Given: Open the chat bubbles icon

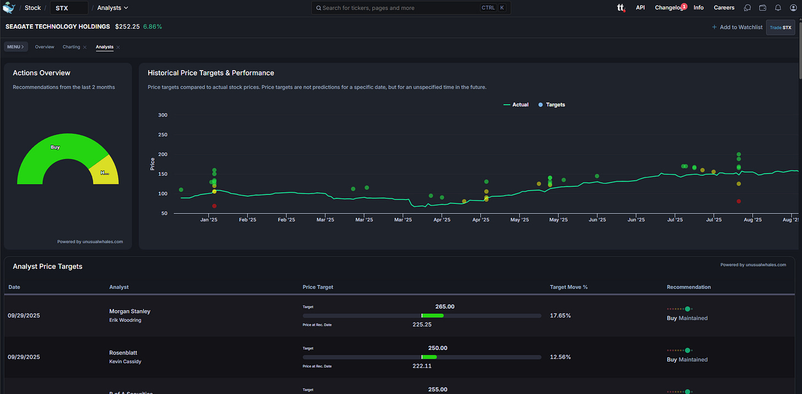Looking at the screenshot, I should [747, 8].
